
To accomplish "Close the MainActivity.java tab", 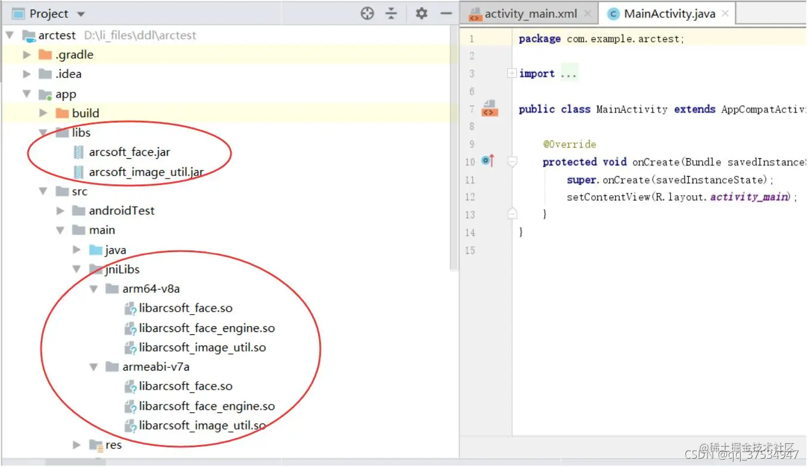I will point(725,14).
